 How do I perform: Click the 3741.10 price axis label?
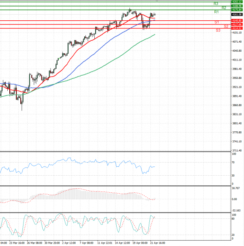click(237, 142)
